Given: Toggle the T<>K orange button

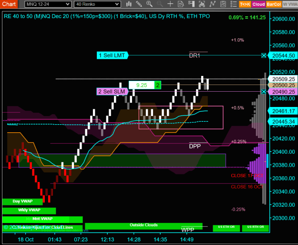Looking at the screenshot, I should pyautogui.click(x=245, y=4).
